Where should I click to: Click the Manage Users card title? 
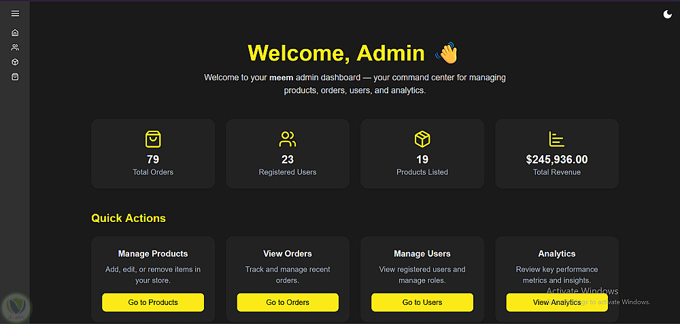[x=422, y=254]
